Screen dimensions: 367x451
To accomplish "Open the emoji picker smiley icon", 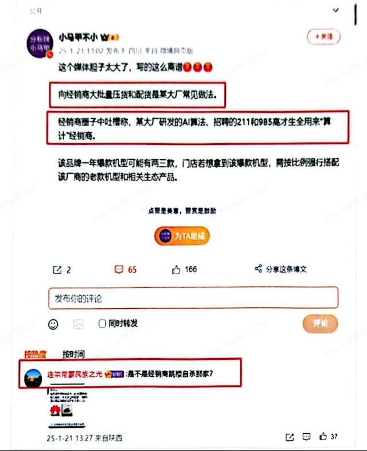I will pyautogui.click(x=53, y=324).
